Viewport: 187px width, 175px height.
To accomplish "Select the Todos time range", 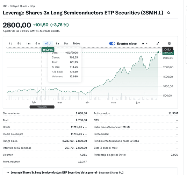I will pyautogui.click(x=76, y=43).
